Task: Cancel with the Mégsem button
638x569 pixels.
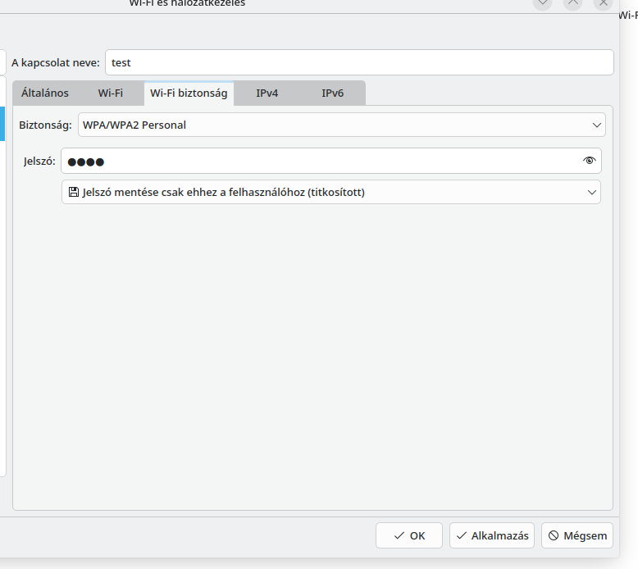Action: click(x=577, y=535)
